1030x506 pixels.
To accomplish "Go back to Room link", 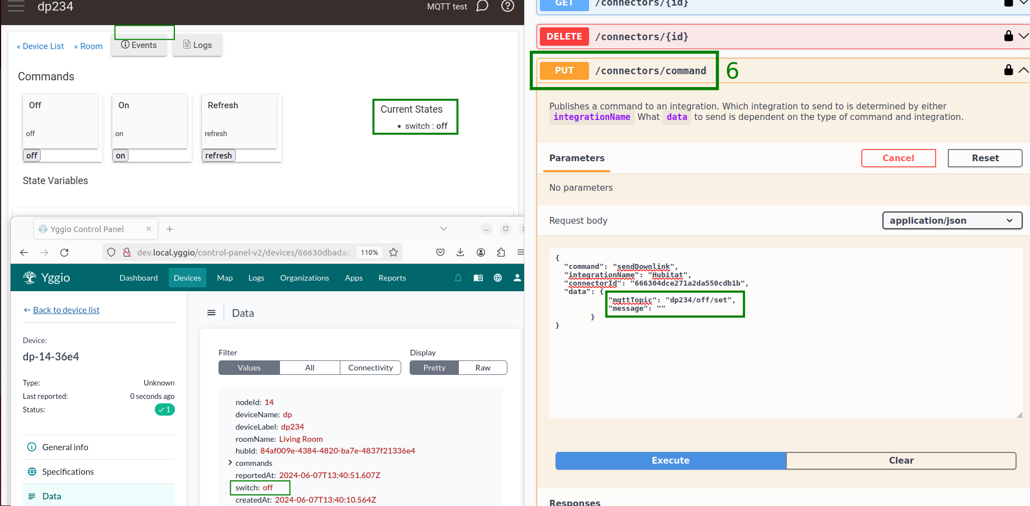I will click(x=88, y=46).
